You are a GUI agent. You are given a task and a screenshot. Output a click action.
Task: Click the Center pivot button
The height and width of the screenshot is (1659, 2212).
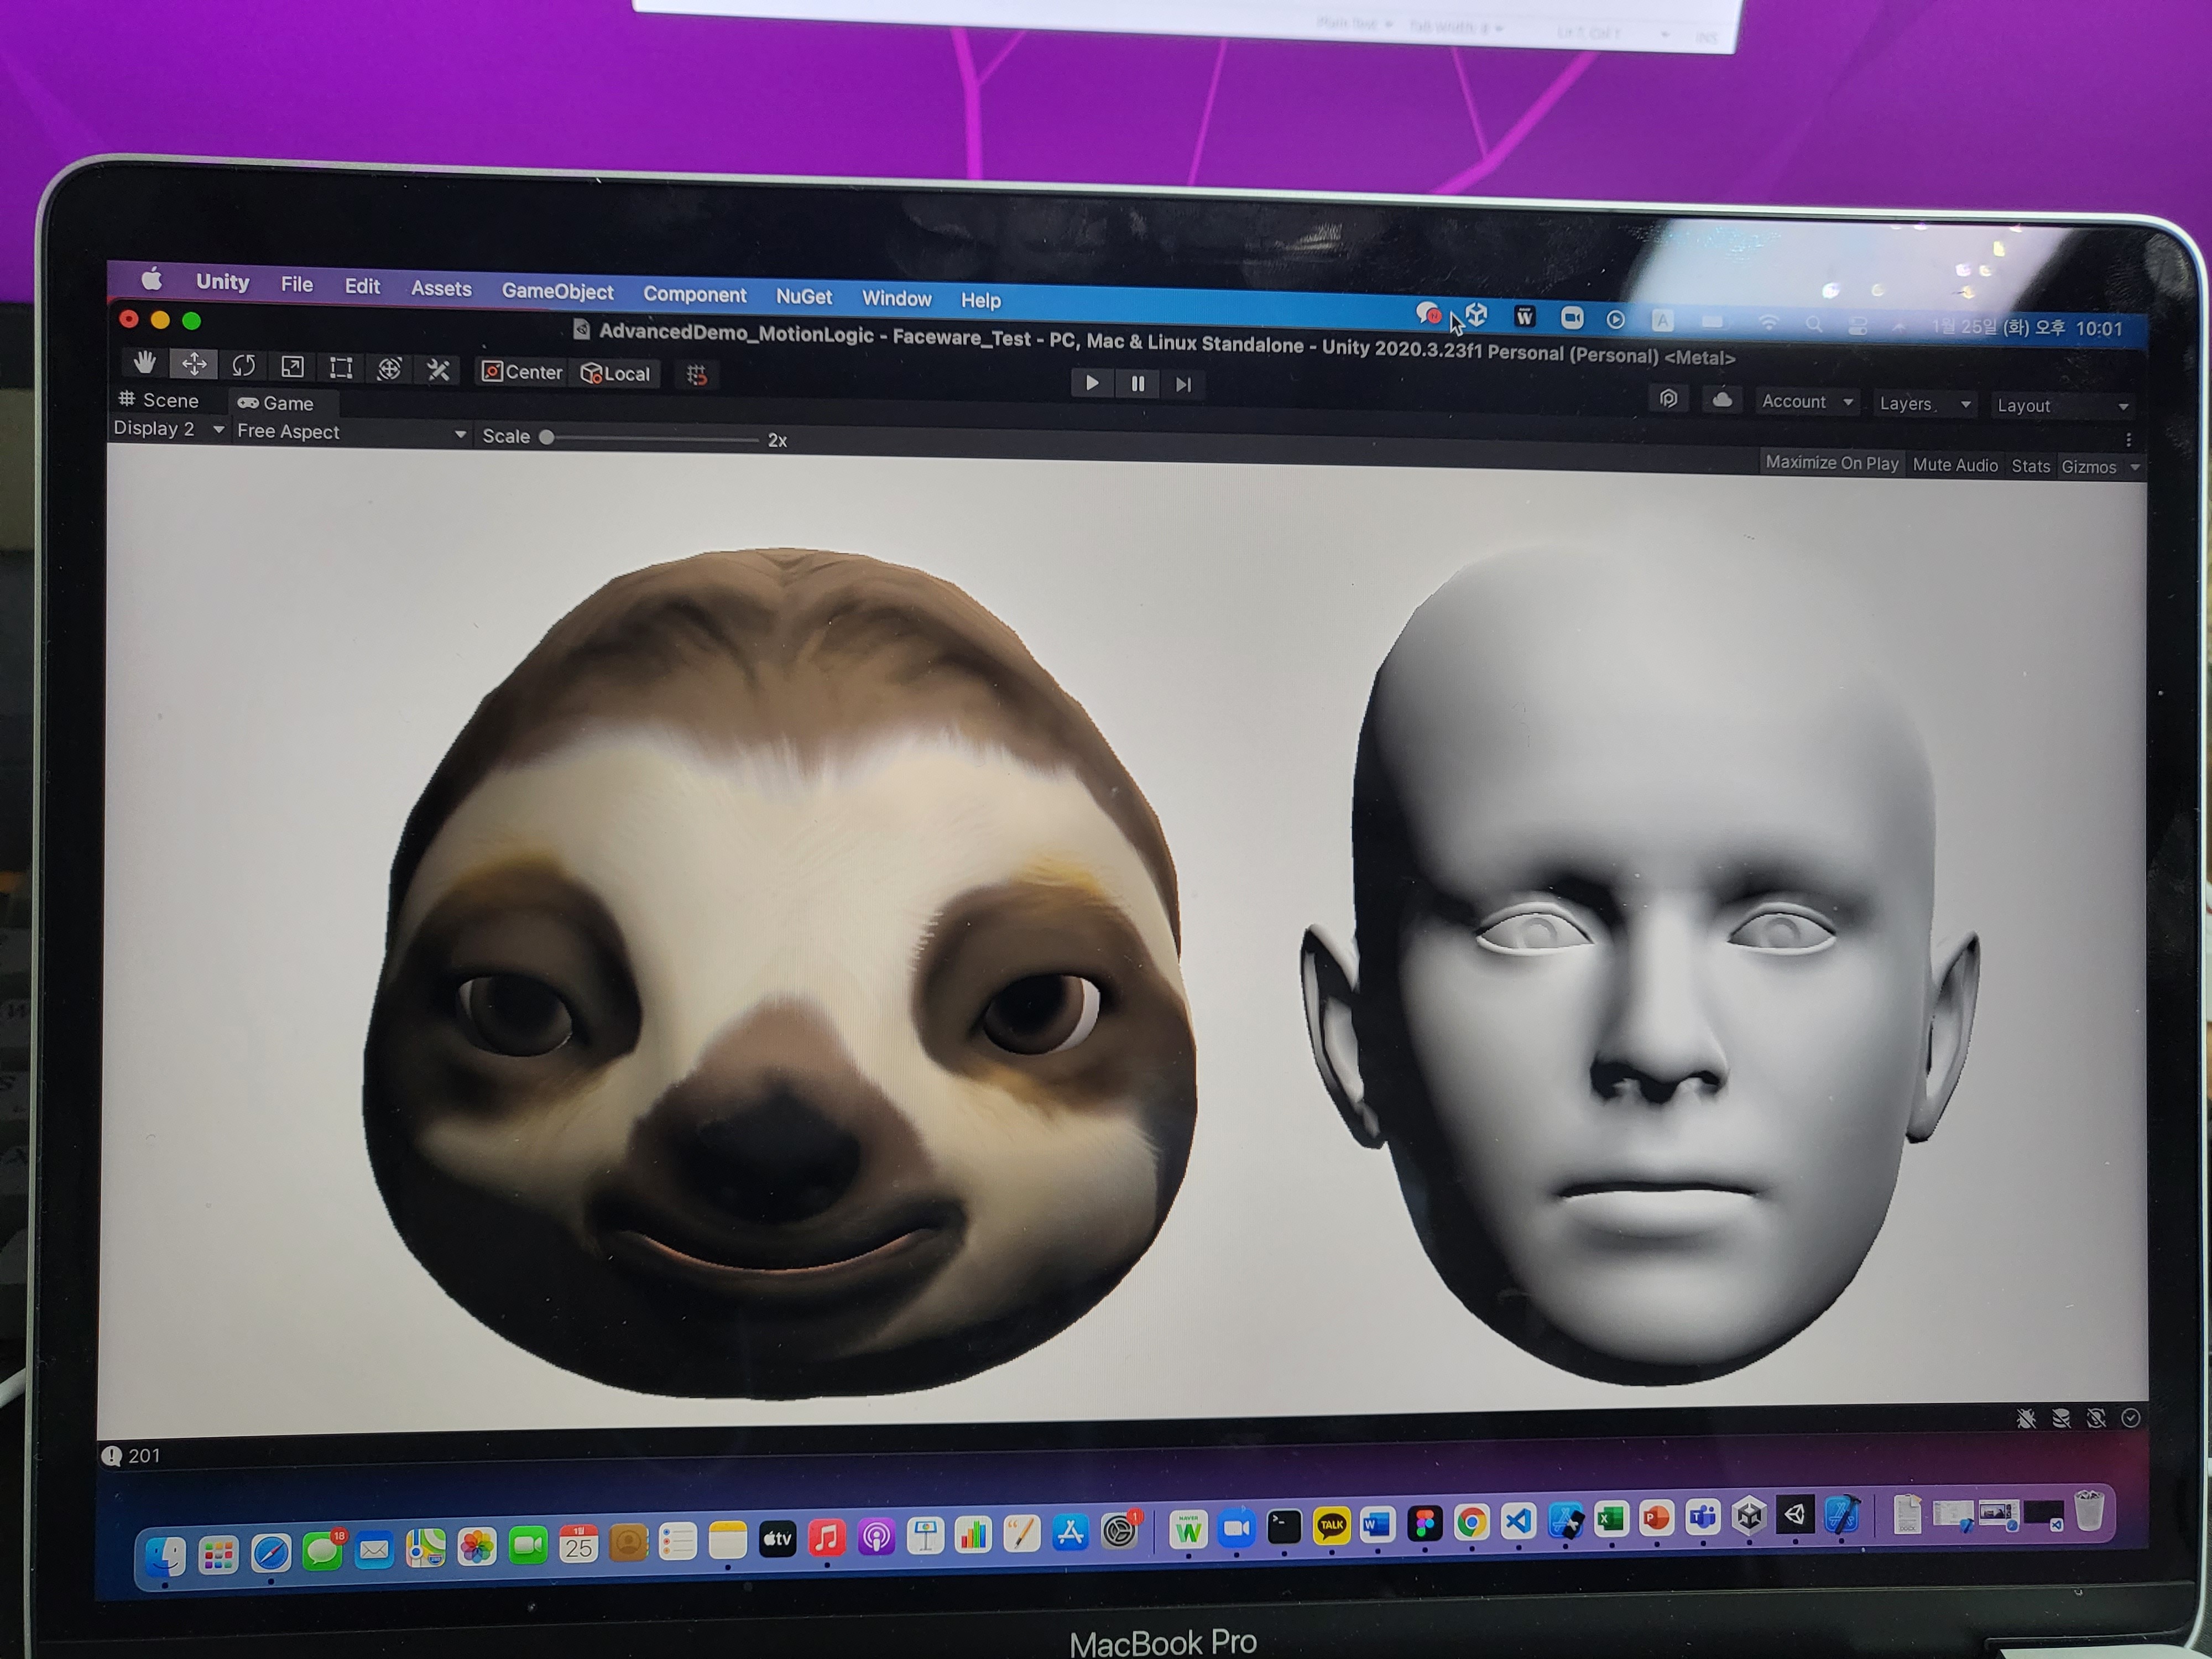[522, 372]
